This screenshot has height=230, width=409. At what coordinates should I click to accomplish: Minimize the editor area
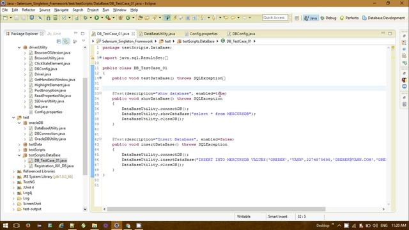383,33
